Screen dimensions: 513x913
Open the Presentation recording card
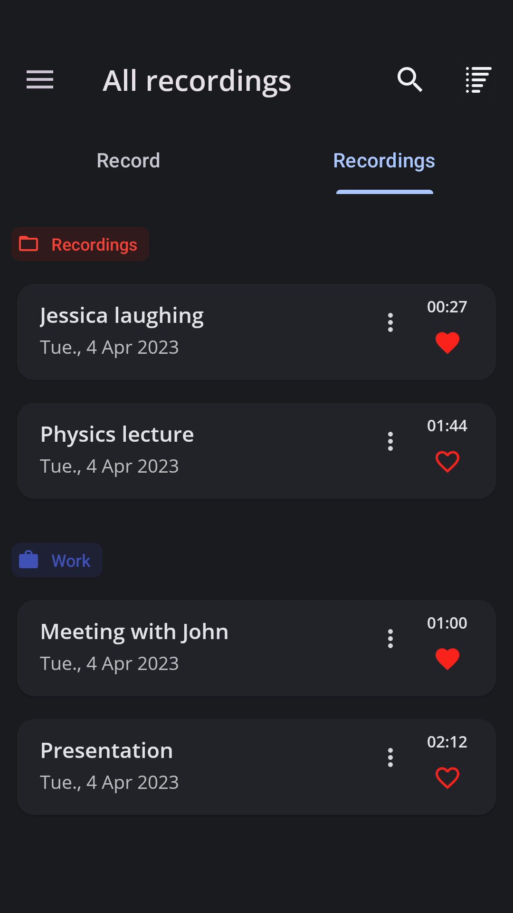190,767
